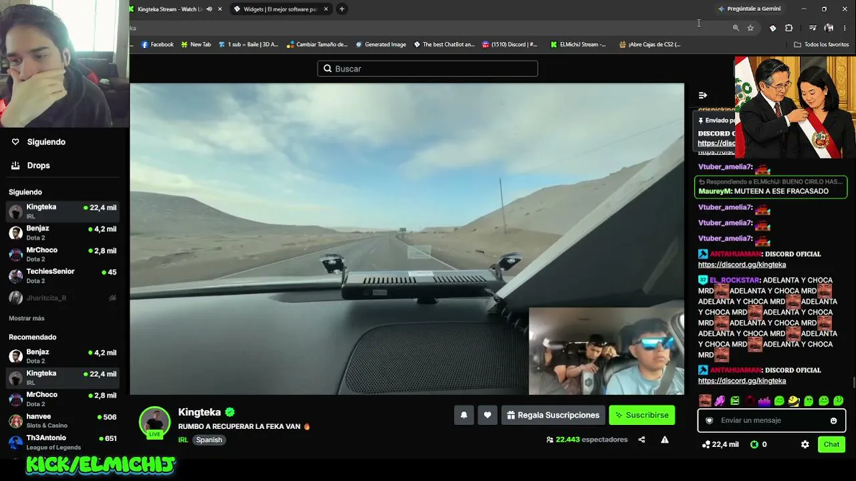Screen dimensions: 856x481
Task: Open the Cambiar Tamaño bookmark
Action: (317, 45)
